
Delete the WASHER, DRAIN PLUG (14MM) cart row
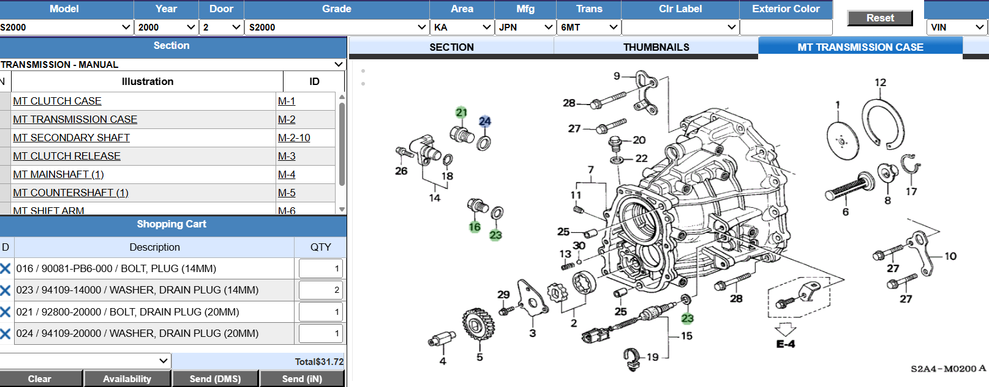click(x=6, y=290)
